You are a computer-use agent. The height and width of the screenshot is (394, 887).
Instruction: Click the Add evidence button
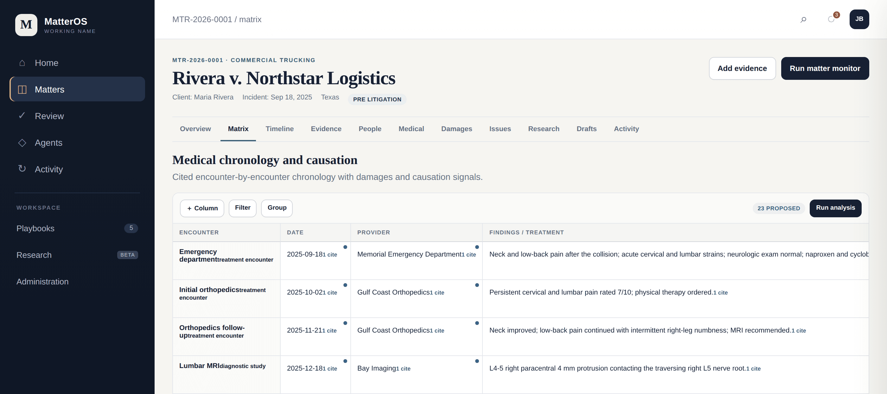(x=742, y=68)
